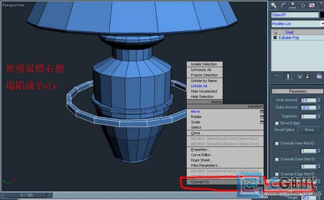Image resolution: width=324 pixels, height=200 pixels.
Task: Select Isolate Selection in context menu
Action: (204, 64)
